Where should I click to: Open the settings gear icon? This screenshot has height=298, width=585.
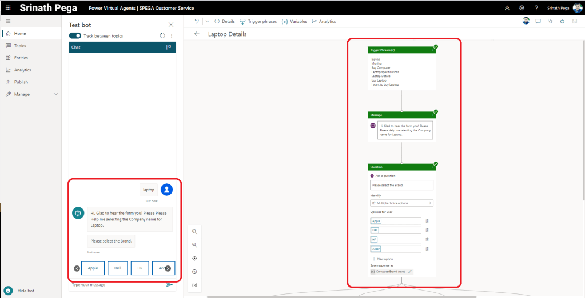[522, 8]
